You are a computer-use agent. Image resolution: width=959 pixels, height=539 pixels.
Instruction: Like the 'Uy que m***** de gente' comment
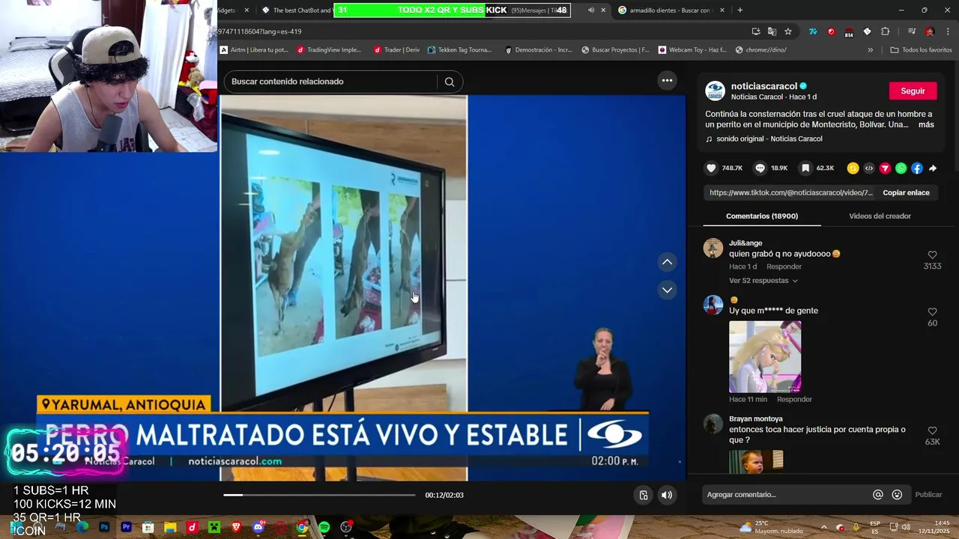click(x=932, y=311)
